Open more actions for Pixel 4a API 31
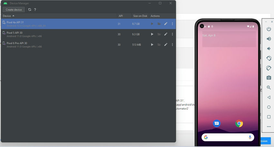Screen dimensions: 274x147 click(x=172, y=24)
